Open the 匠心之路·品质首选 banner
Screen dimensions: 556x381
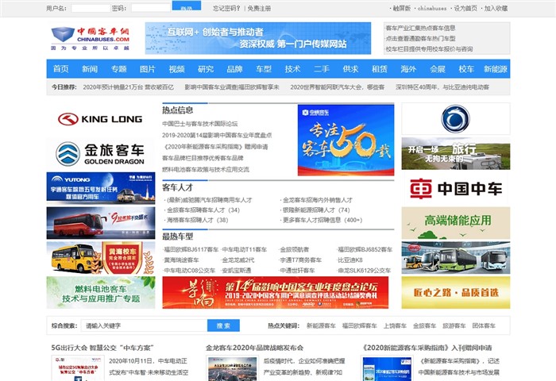456,292
